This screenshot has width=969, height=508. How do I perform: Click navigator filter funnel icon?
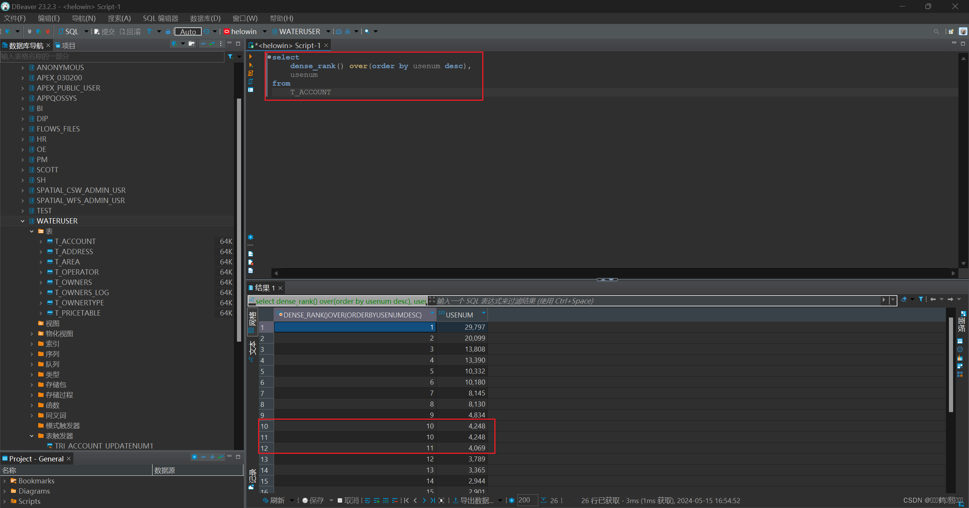(231, 56)
